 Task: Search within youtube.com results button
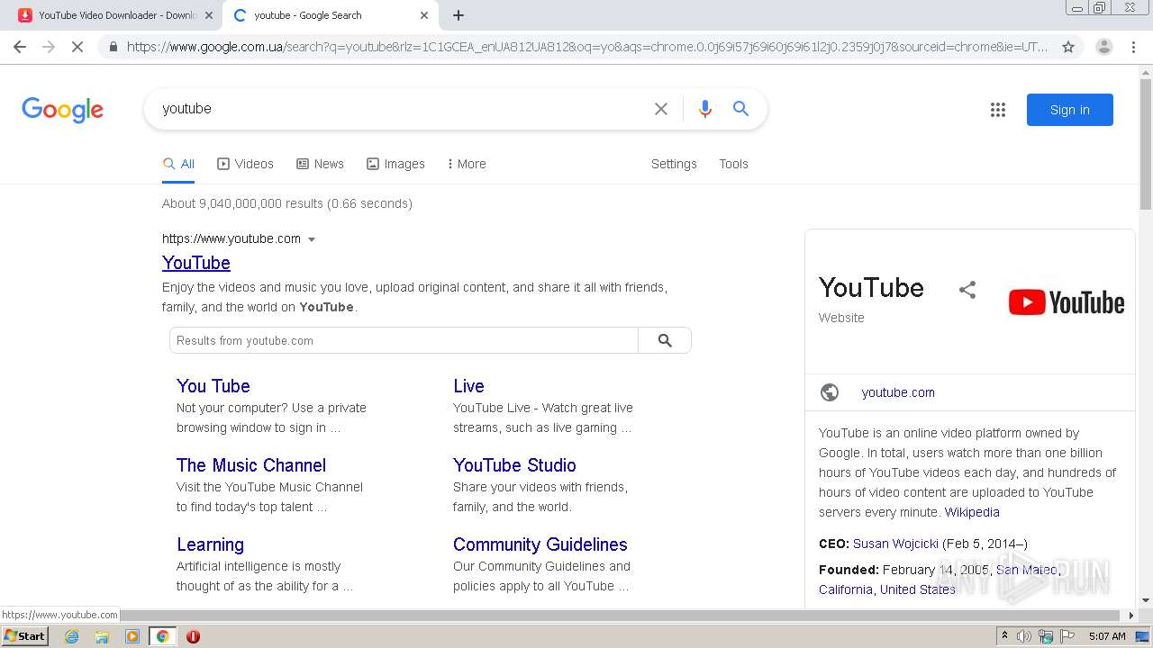tap(665, 340)
